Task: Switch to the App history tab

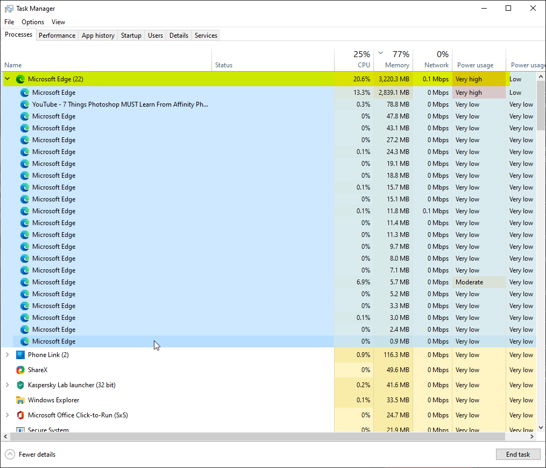Action: click(98, 36)
